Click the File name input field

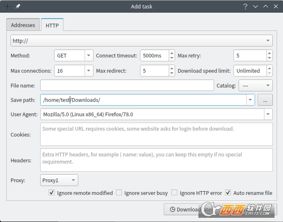tap(127, 85)
